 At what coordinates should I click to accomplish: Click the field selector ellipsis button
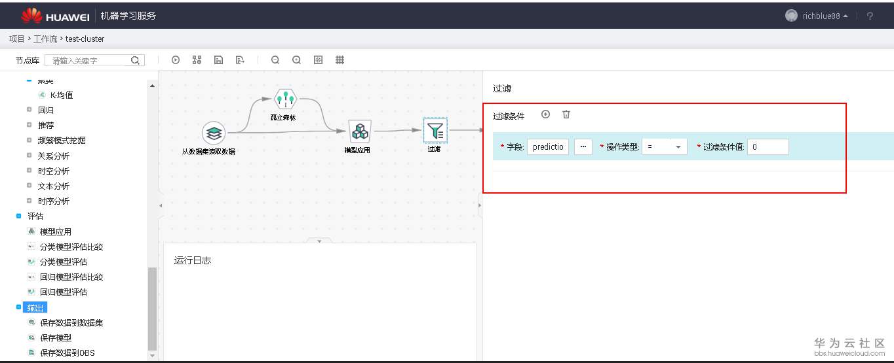(x=583, y=147)
